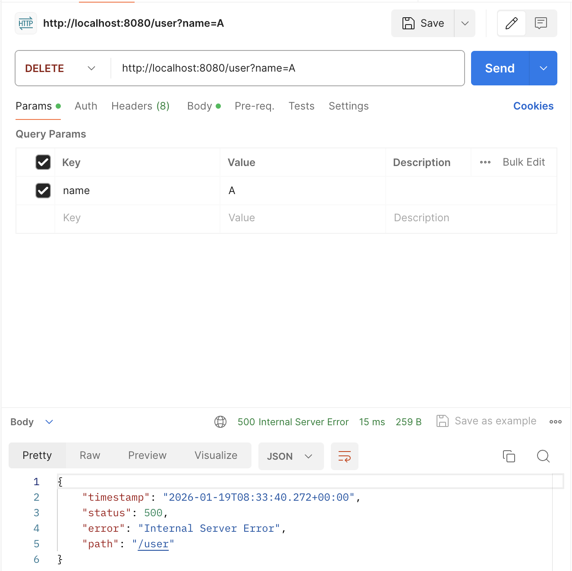The width and height of the screenshot is (572, 571).
Task: Click Save as example
Action: pyautogui.click(x=486, y=421)
